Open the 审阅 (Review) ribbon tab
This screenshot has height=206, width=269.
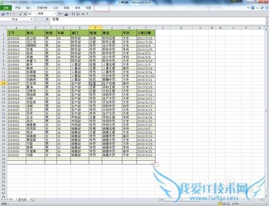[77, 8]
